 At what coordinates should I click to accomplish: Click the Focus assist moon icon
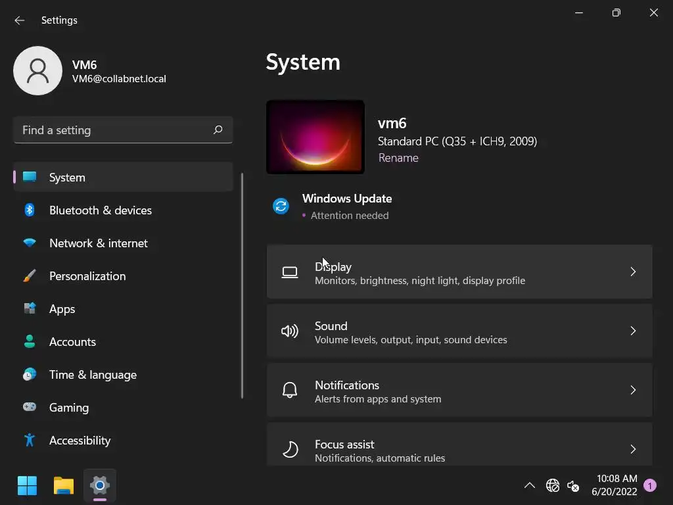290,449
